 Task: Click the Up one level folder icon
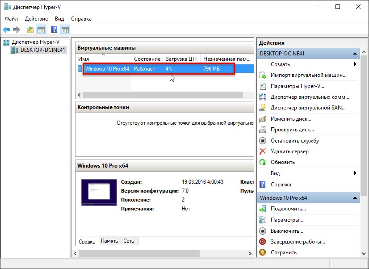point(30,29)
